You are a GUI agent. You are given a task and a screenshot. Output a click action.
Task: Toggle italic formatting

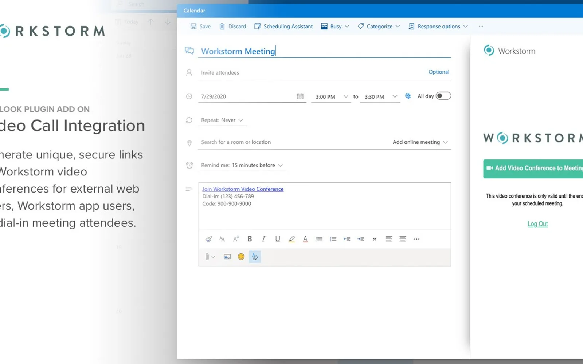[x=263, y=239]
